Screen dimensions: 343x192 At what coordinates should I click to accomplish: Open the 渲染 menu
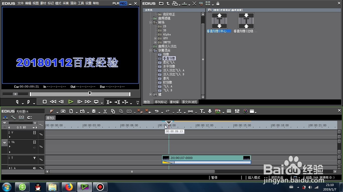[x=73, y=3]
